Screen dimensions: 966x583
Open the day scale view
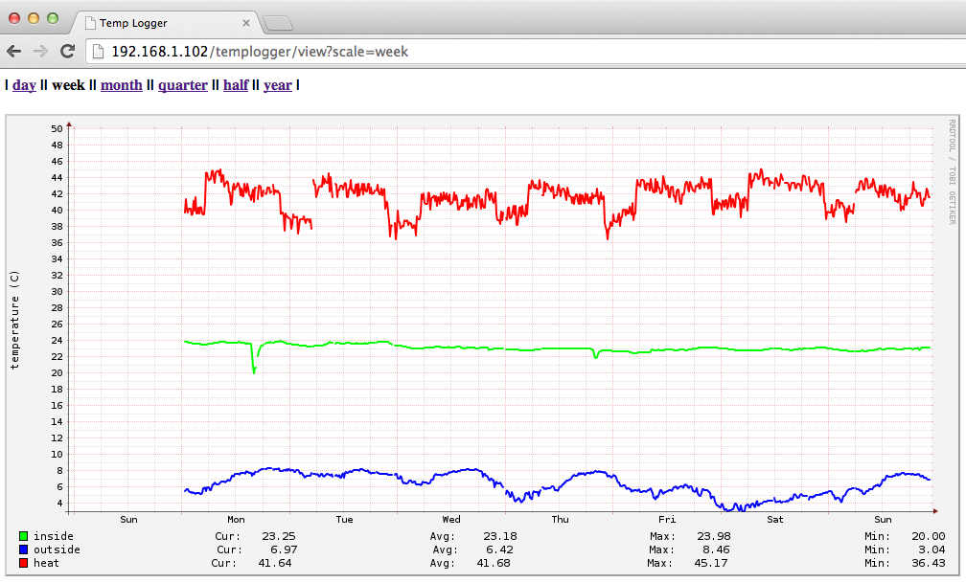[24, 84]
